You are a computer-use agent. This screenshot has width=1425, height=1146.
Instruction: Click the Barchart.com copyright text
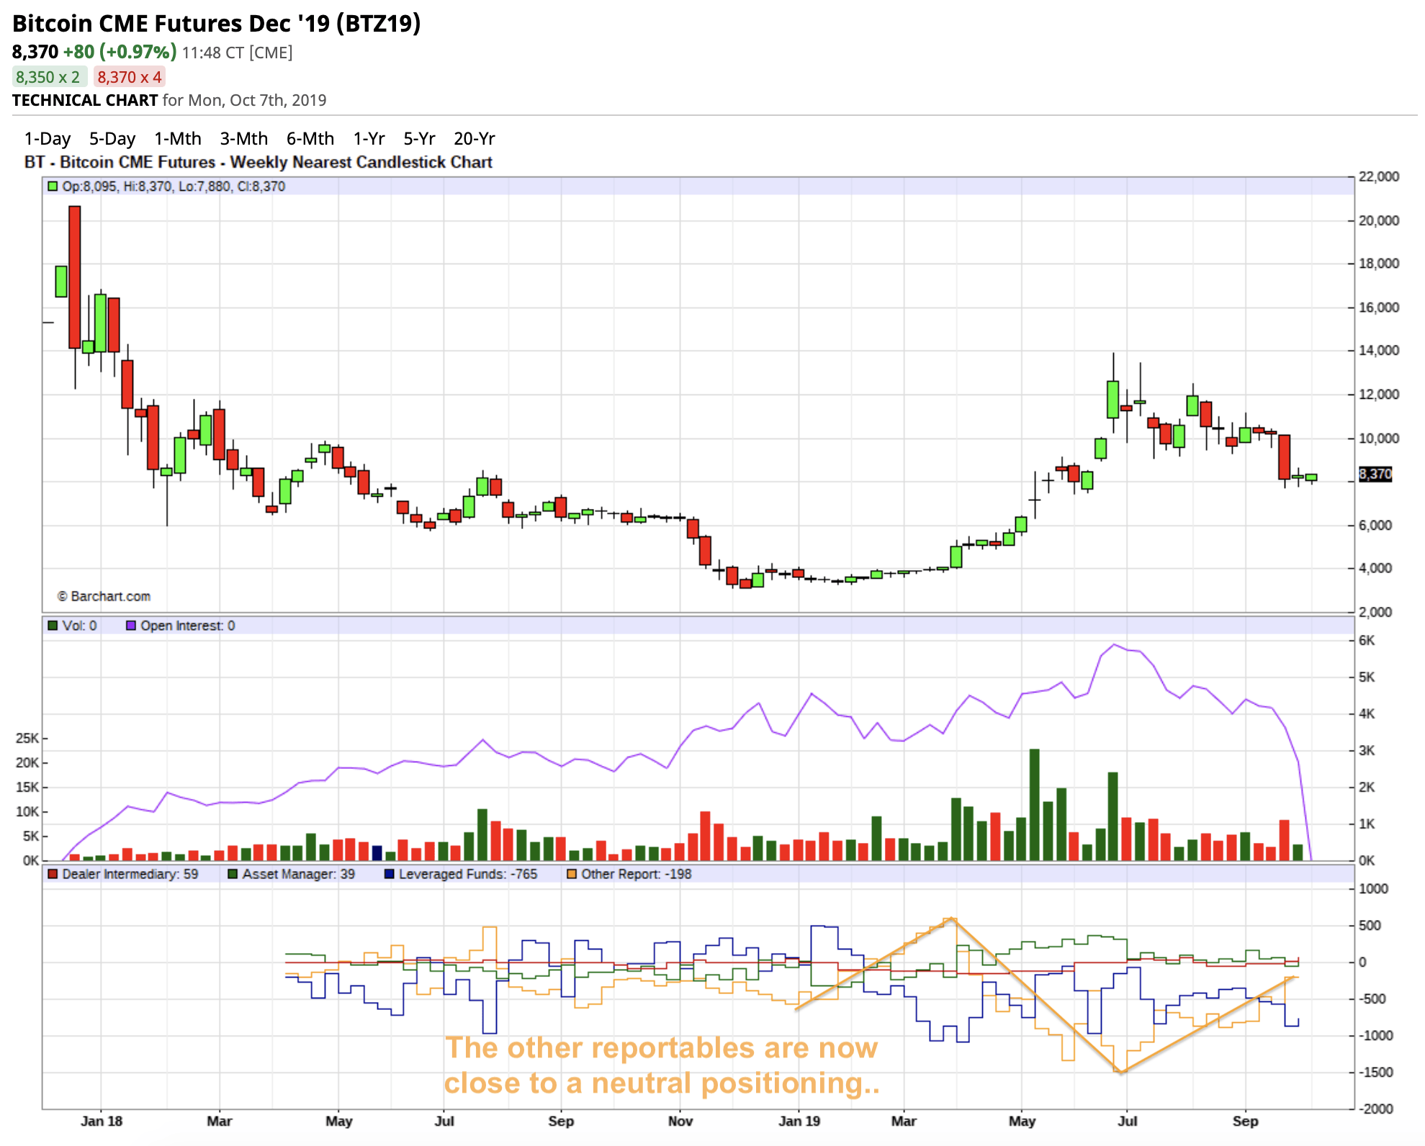[104, 596]
